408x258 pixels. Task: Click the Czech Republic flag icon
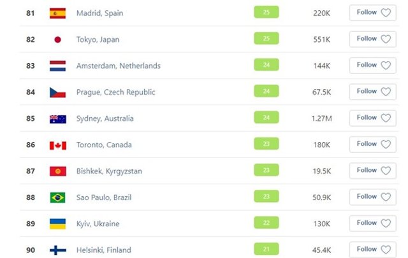(x=57, y=92)
